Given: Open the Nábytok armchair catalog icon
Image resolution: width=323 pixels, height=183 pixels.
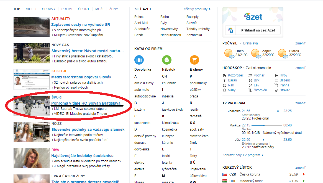Looking at the screenshot, I should [167, 60].
